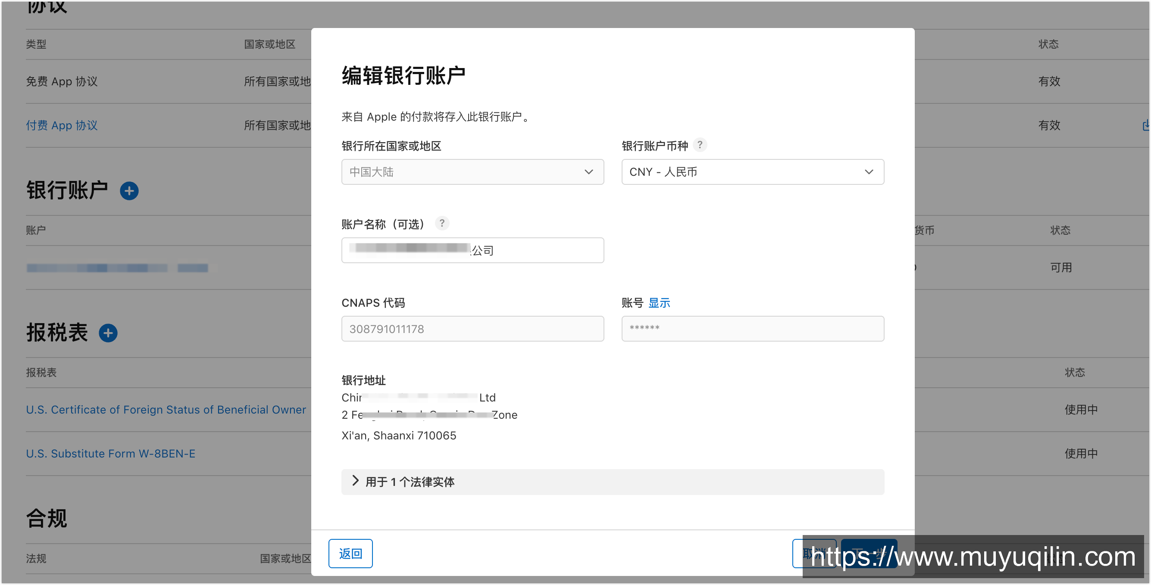
Task: Click 有效 status of 免费 App 协议 row
Action: [1049, 82]
